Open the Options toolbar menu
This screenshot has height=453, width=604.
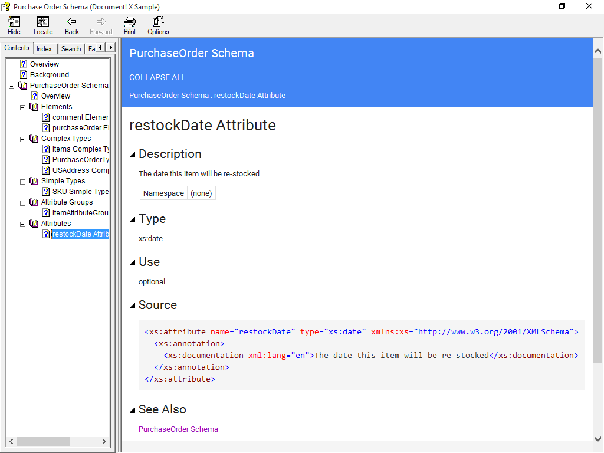click(158, 26)
